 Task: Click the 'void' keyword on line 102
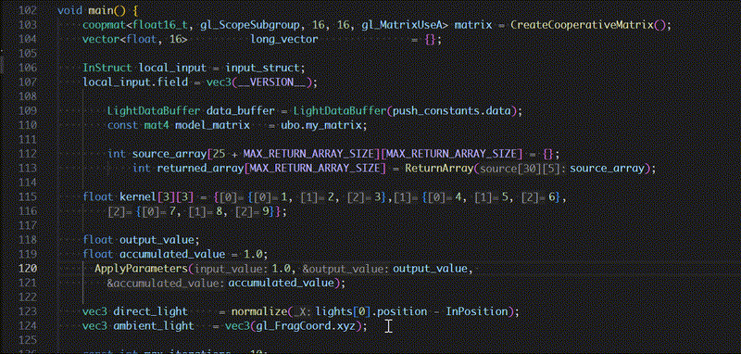[69, 10]
